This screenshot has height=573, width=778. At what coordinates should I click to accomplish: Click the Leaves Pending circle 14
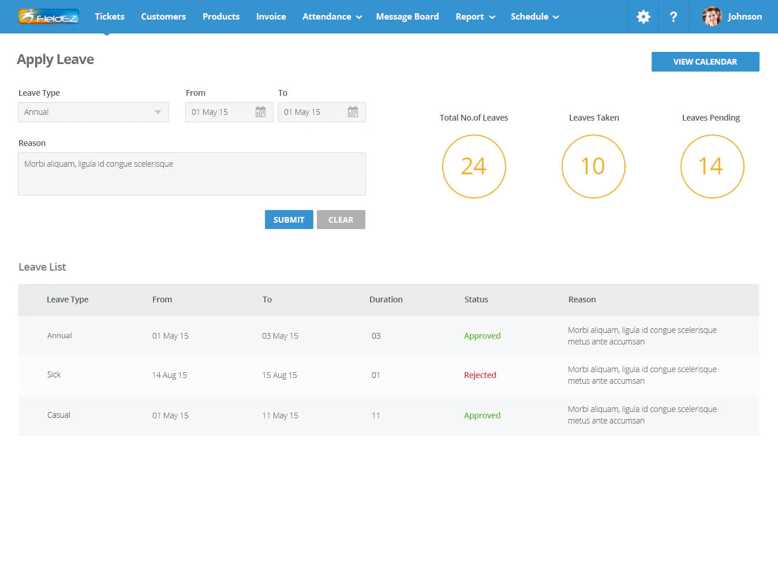(x=712, y=166)
